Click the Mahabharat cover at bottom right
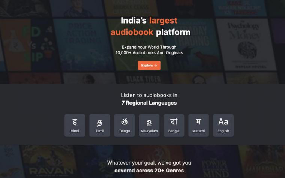 [x=262, y=162]
